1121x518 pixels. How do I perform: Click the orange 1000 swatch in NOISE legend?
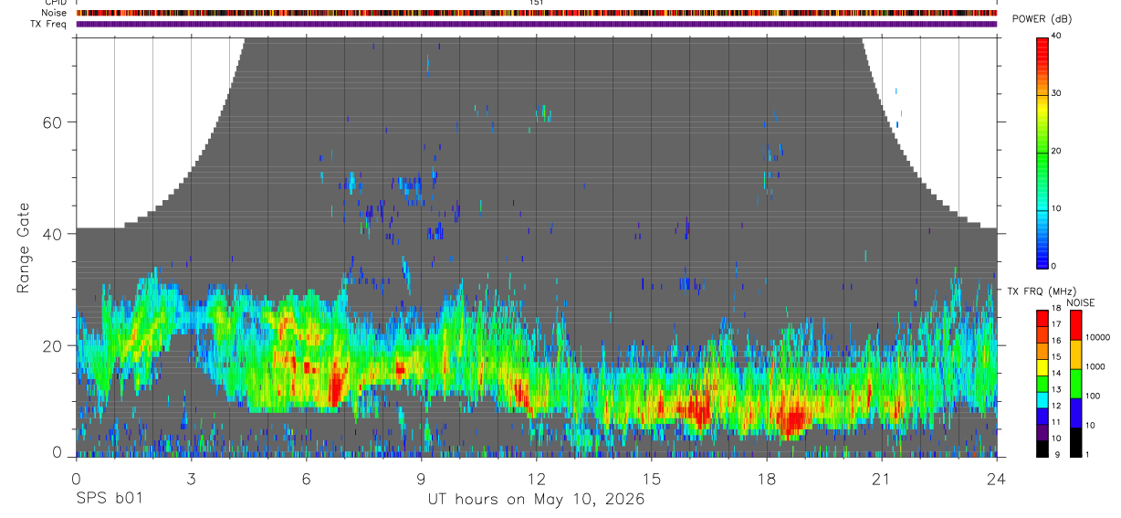(x=1074, y=354)
